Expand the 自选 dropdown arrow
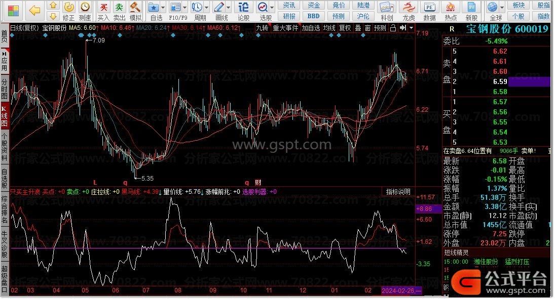 coord(163,8)
